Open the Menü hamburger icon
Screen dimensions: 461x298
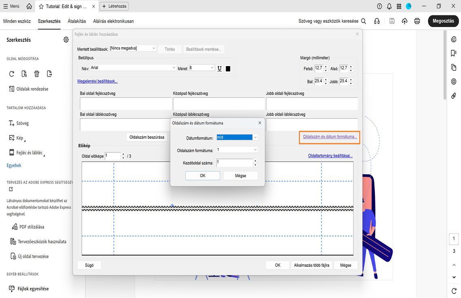point(6,6)
